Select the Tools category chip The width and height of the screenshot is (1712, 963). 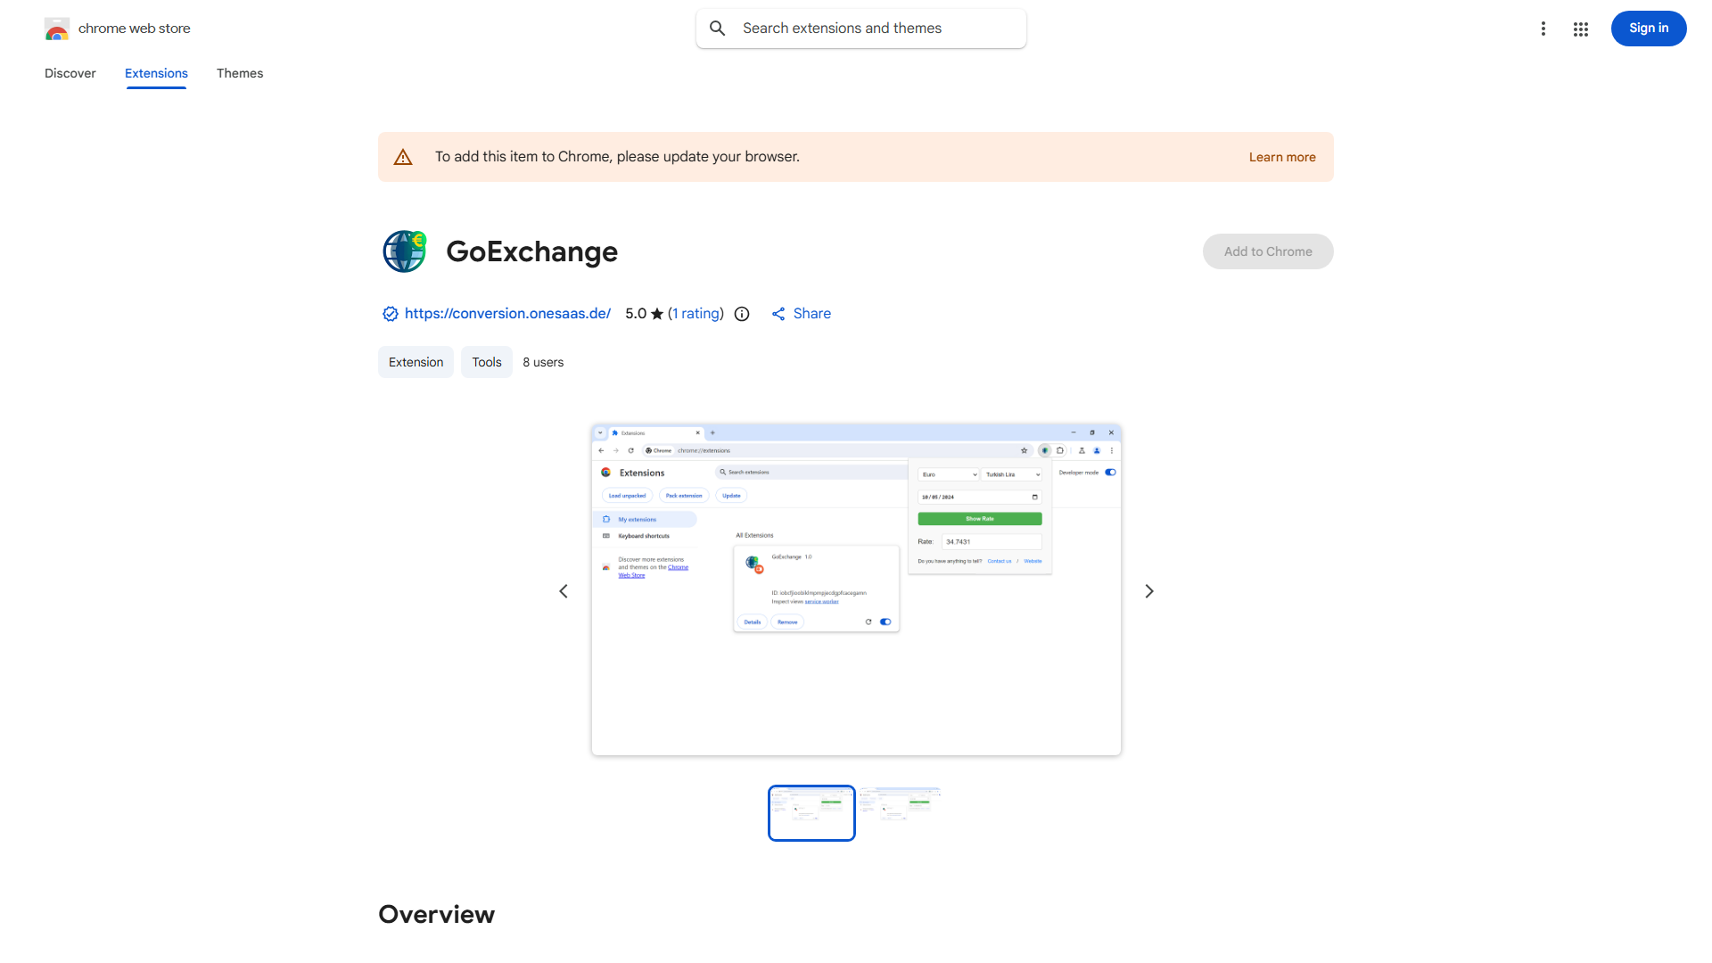pyautogui.click(x=486, y=362)
